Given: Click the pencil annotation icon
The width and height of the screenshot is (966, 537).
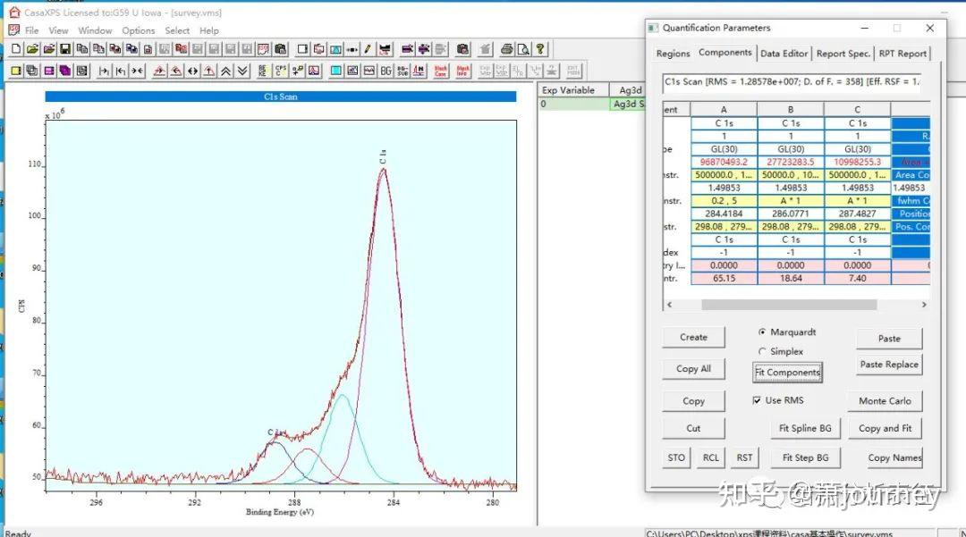Looking at the screenshot, I should coord(368,49).
